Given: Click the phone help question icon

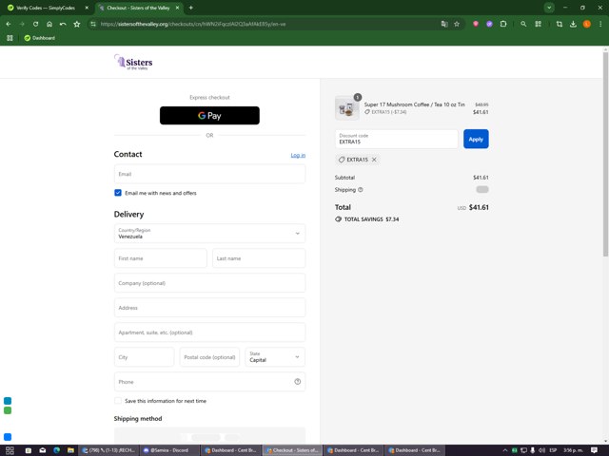Looking at the screenshot, I should [298, 382].
